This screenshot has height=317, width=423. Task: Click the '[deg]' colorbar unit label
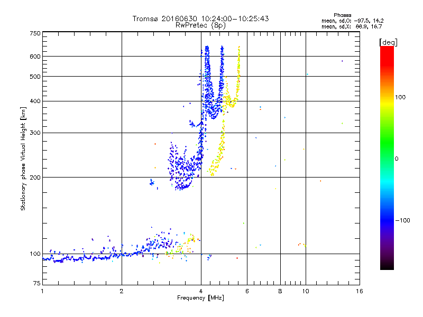388,42
